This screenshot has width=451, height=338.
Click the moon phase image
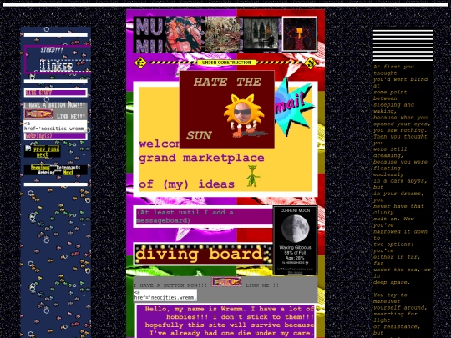click(x=295, y=229)
